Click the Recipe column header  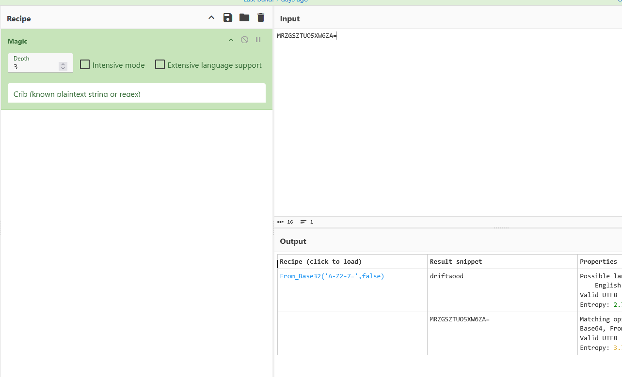(x=321, y=262)
